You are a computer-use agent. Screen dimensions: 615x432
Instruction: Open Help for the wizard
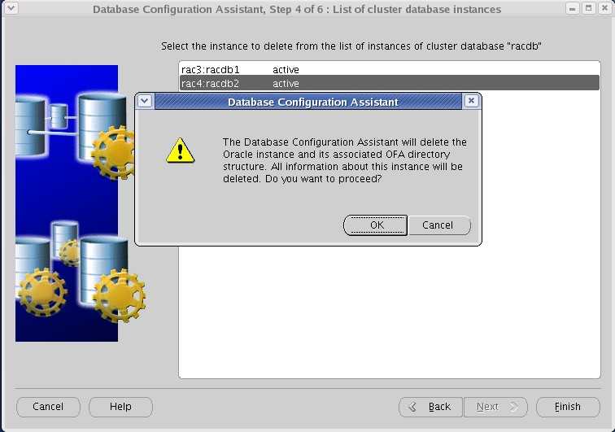pos(120,407)
